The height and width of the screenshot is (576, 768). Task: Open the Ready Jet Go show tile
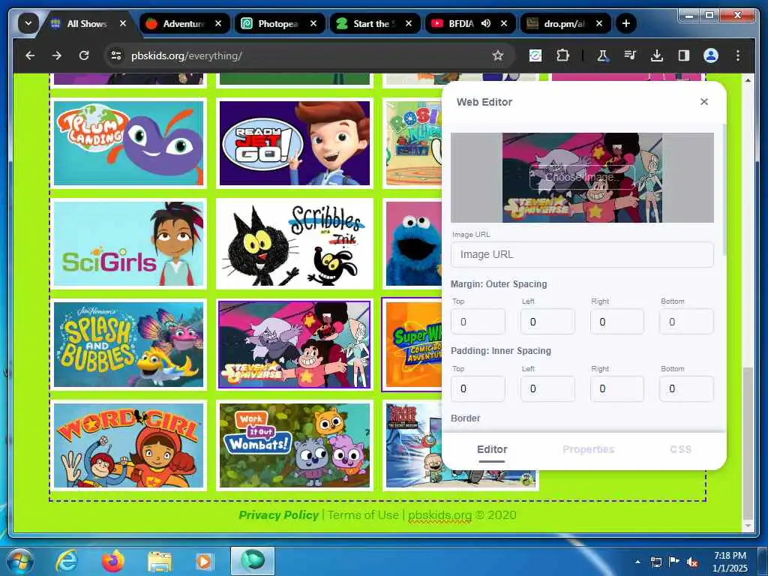[294, 143]
